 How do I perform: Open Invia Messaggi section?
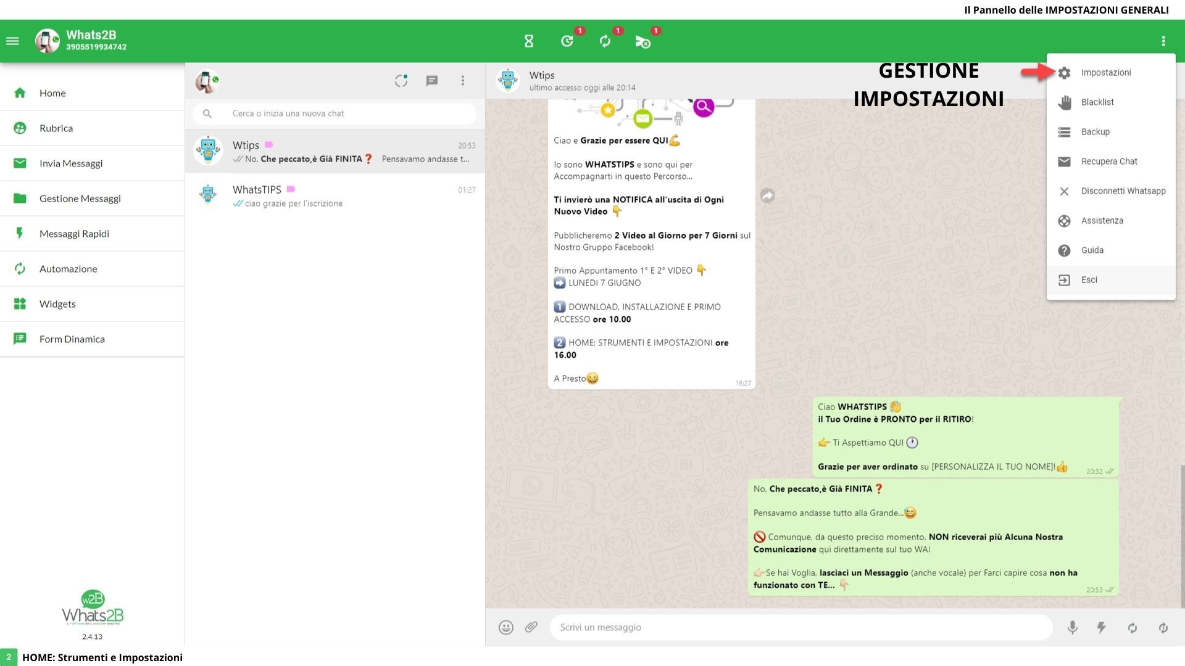[x=93, y=163]
